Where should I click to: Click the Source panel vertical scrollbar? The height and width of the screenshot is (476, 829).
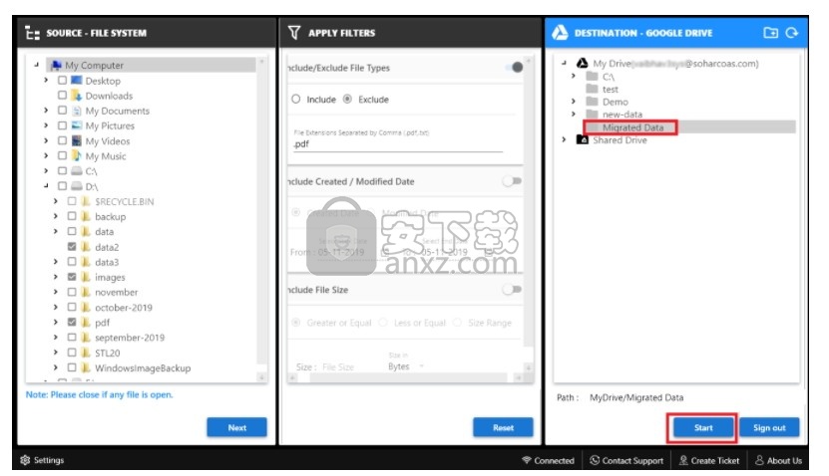[x=261, y=219]
